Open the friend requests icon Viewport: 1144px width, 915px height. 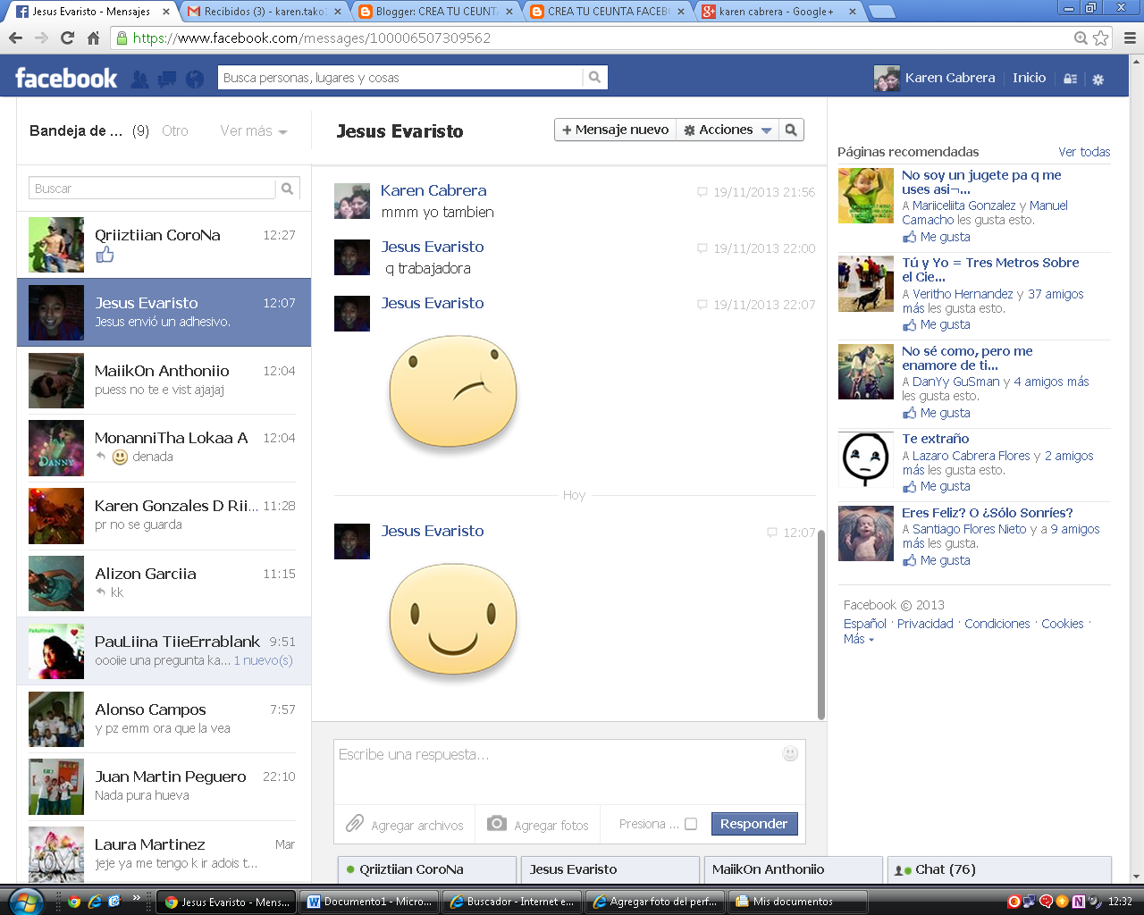pyautogui.click(x=139, y=79)
